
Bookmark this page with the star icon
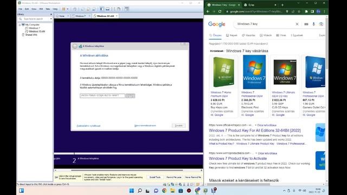tap(299, 11)
